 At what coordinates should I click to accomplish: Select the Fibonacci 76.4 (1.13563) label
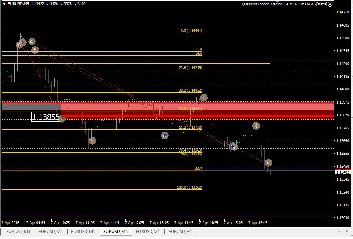191,150
